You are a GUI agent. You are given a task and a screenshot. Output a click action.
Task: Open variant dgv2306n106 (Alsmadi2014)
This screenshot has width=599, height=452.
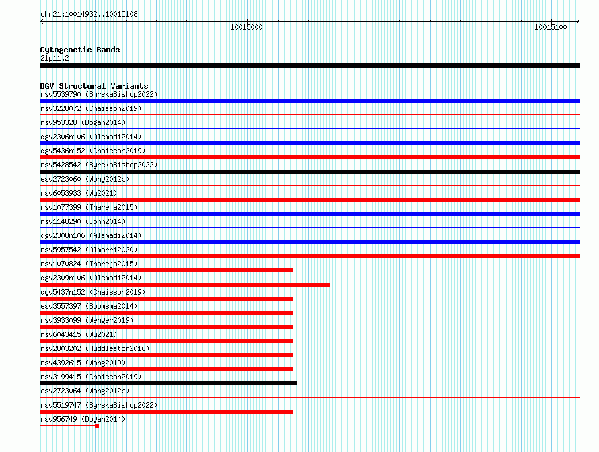[91, 137]
